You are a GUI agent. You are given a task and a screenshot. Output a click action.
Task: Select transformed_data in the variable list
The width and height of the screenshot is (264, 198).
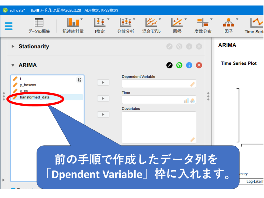[35, 97]
